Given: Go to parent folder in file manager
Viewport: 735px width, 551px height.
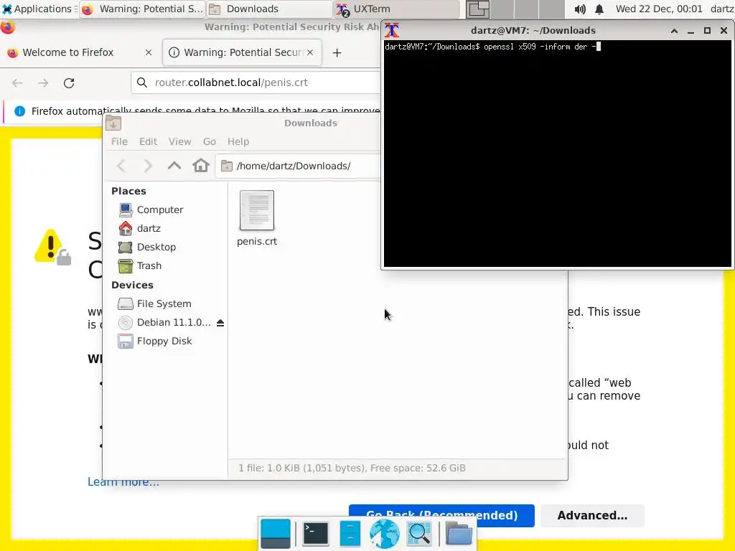Looking at the screenshot, I should [174, 166].
